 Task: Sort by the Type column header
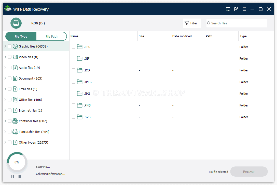tap(255, 36)
